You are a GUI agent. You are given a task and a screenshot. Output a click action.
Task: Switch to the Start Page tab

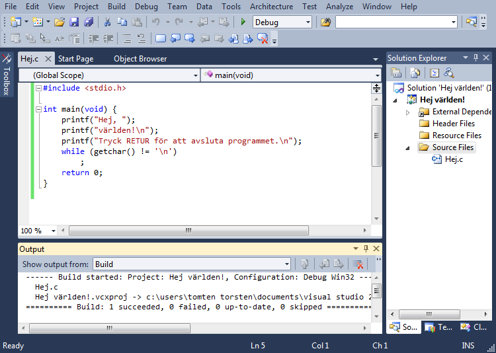pyautogui.click(x=76, y=59)
